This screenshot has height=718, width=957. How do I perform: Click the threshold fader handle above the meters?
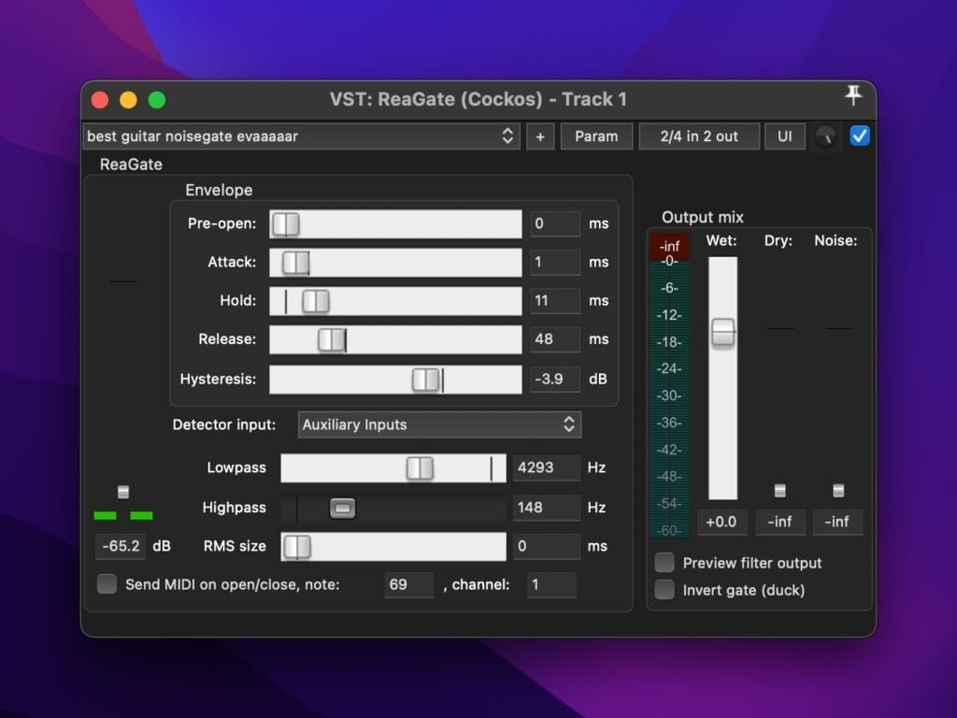(123, 492)
